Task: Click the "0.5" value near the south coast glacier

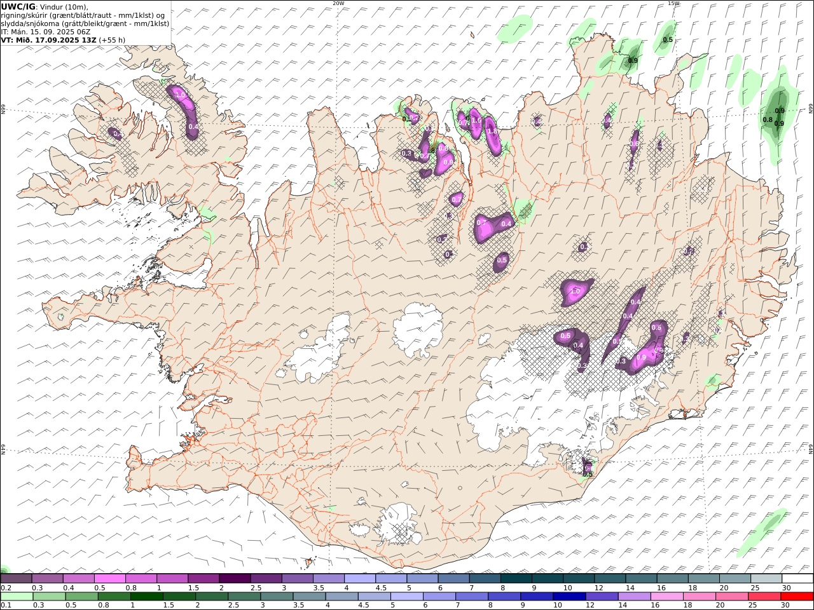Action: [588, 474]
